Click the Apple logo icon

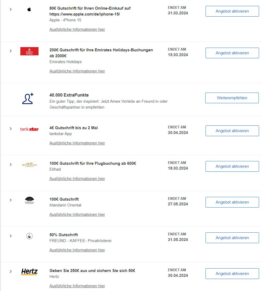pos(29,9)
